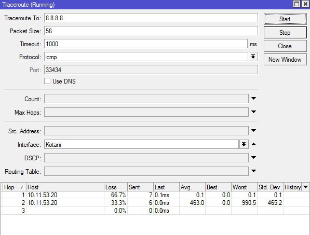Open a New Window
310x235 pixels.
(x=285, y=60)
